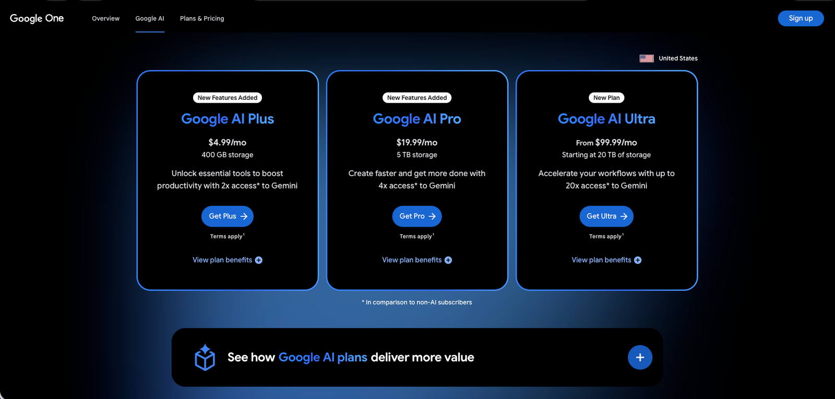Open Terms apply under Get Pro
835x399 pixels.
pyautogui.click(x=416, y=236)
